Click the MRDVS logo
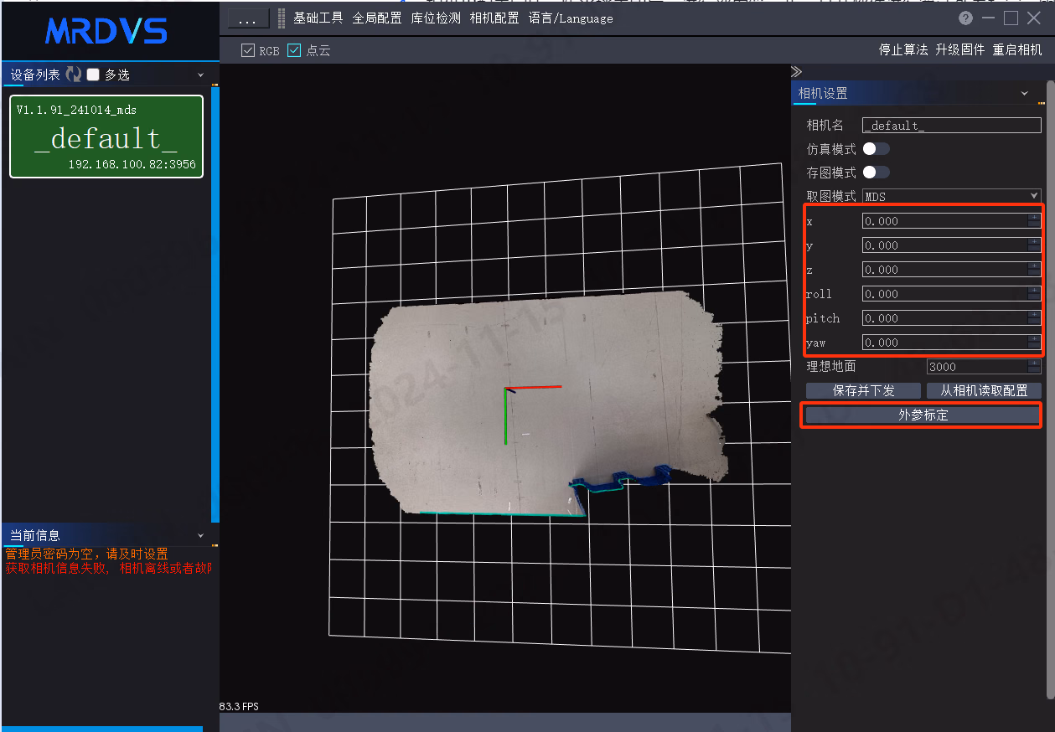The image size is (1055, 732). [x=106, y=32]
